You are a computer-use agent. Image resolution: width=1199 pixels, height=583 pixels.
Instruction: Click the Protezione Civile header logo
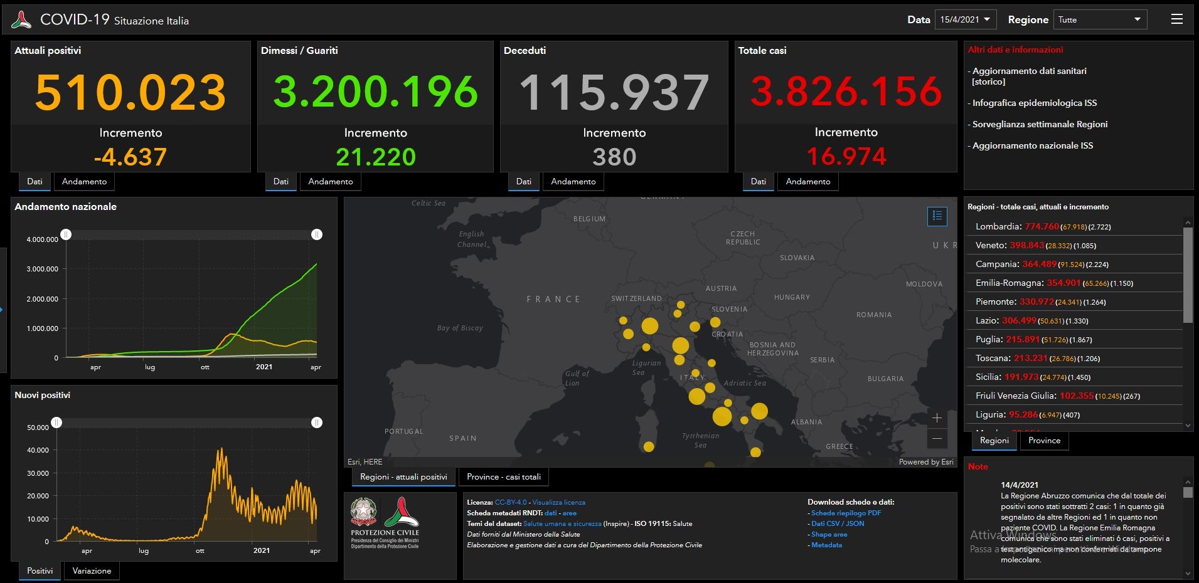22,19
